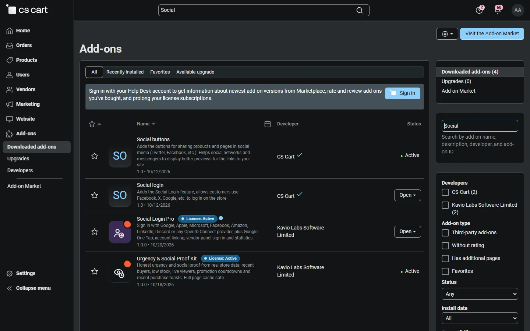This screenshot has width=530, height=331.
Task: Click the Urgency & Social Proof Kit icon
Action: (120, 272)
